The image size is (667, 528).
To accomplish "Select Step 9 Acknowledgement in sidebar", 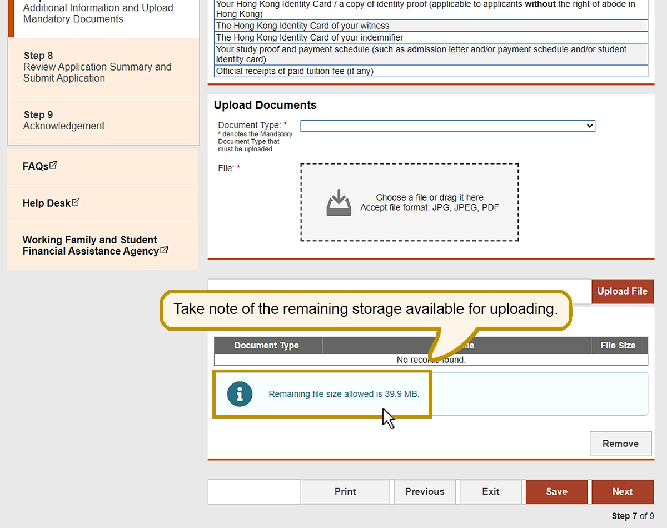I will point(64,121).
